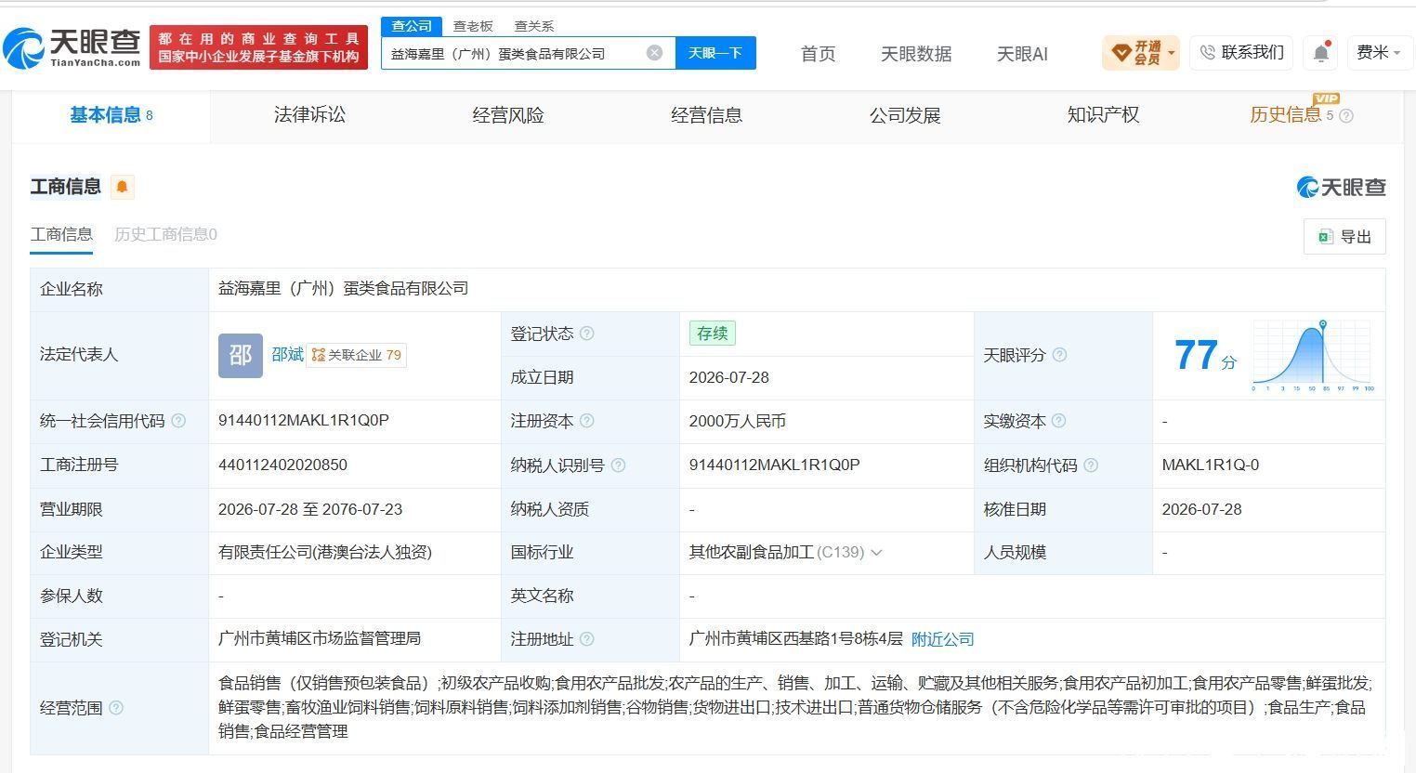Open the 开通会员 dropdown
Image resolution: width=1416 pixels, height=773 pixels.
pos(1140,53)
